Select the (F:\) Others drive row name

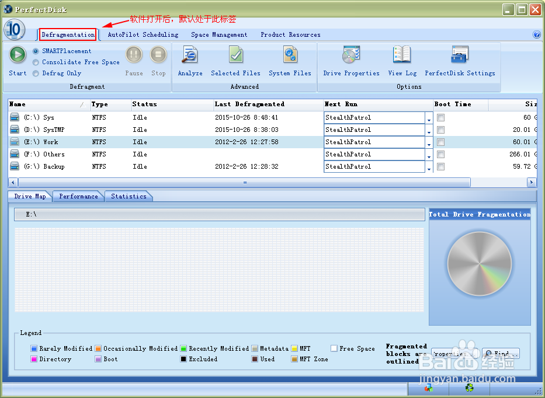[x=44, y=154]
